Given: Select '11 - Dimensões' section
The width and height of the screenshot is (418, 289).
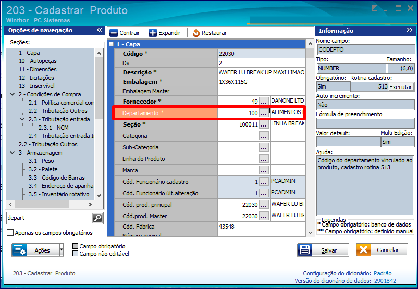Looking at the screenshot, I should [38, 69].
